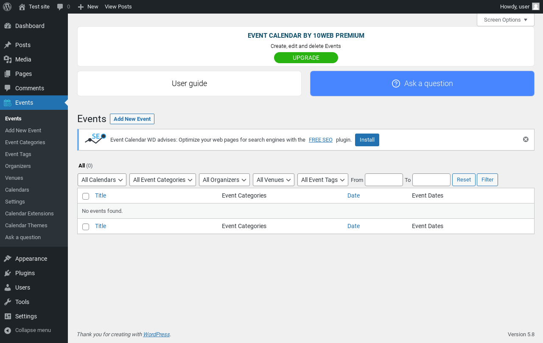543x343 pixels.
Task: Sort by Title in the table header
Action: 101,195
